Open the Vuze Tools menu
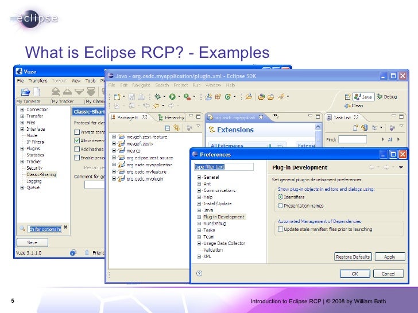418x313 pixels. point(90,81)
